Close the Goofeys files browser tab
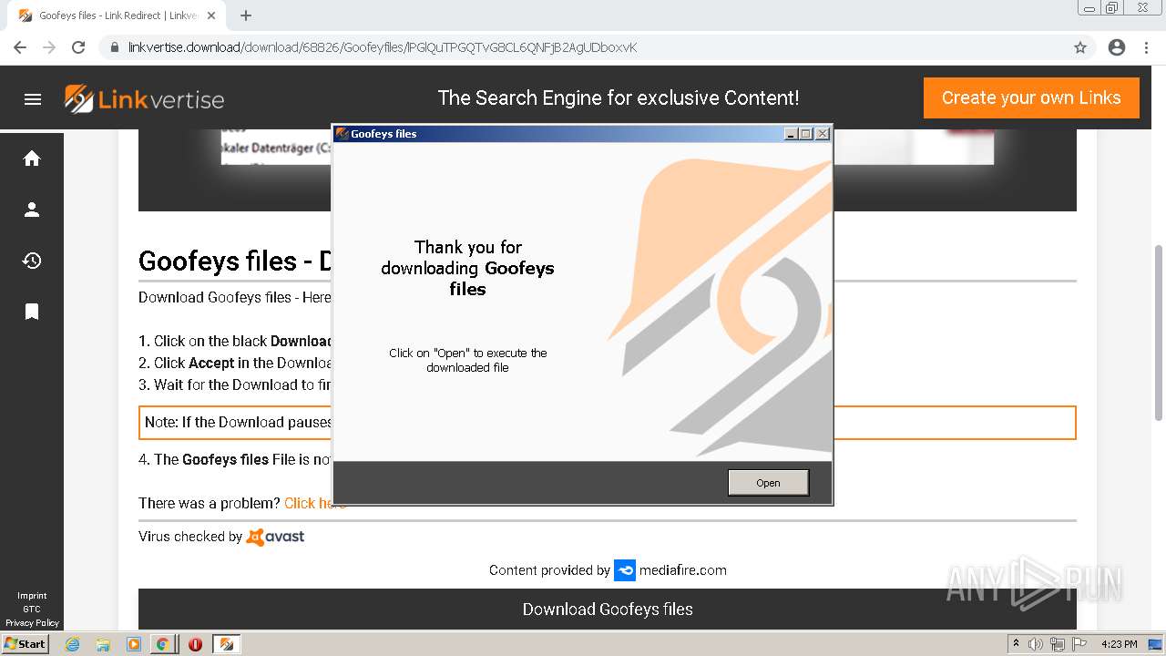The image size is (1166, 656). (x=211, y=15)
